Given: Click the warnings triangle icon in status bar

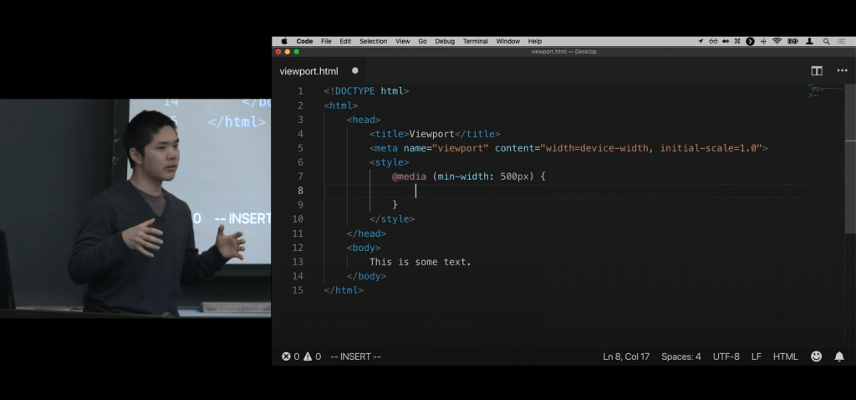Looking at the screenshot, I should [308, 356].
